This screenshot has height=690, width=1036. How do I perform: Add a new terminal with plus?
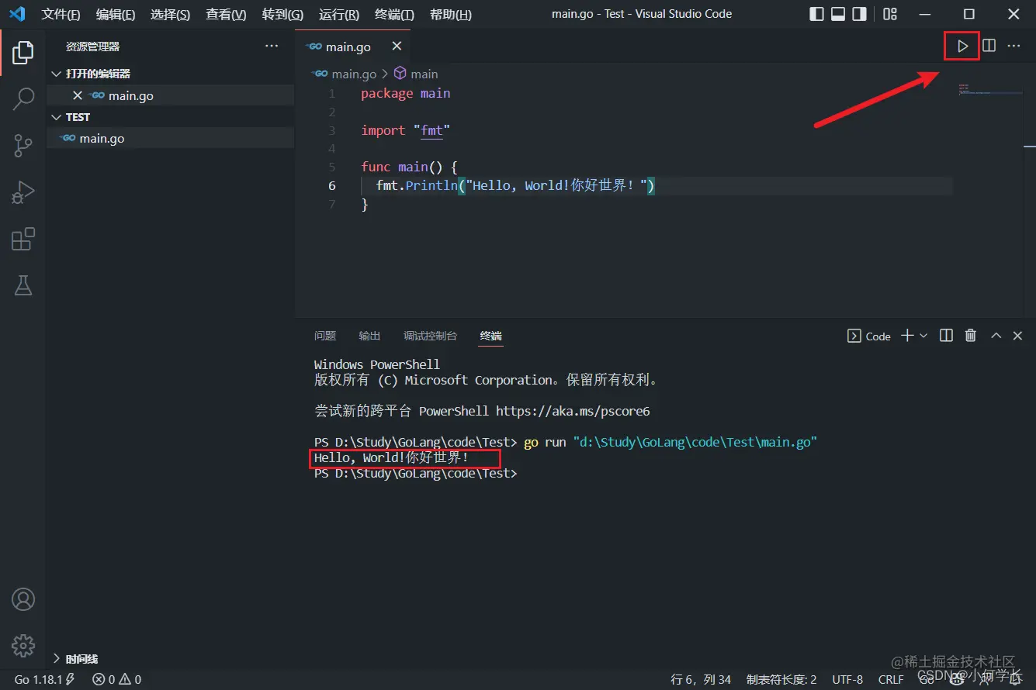tap(906, 336)
